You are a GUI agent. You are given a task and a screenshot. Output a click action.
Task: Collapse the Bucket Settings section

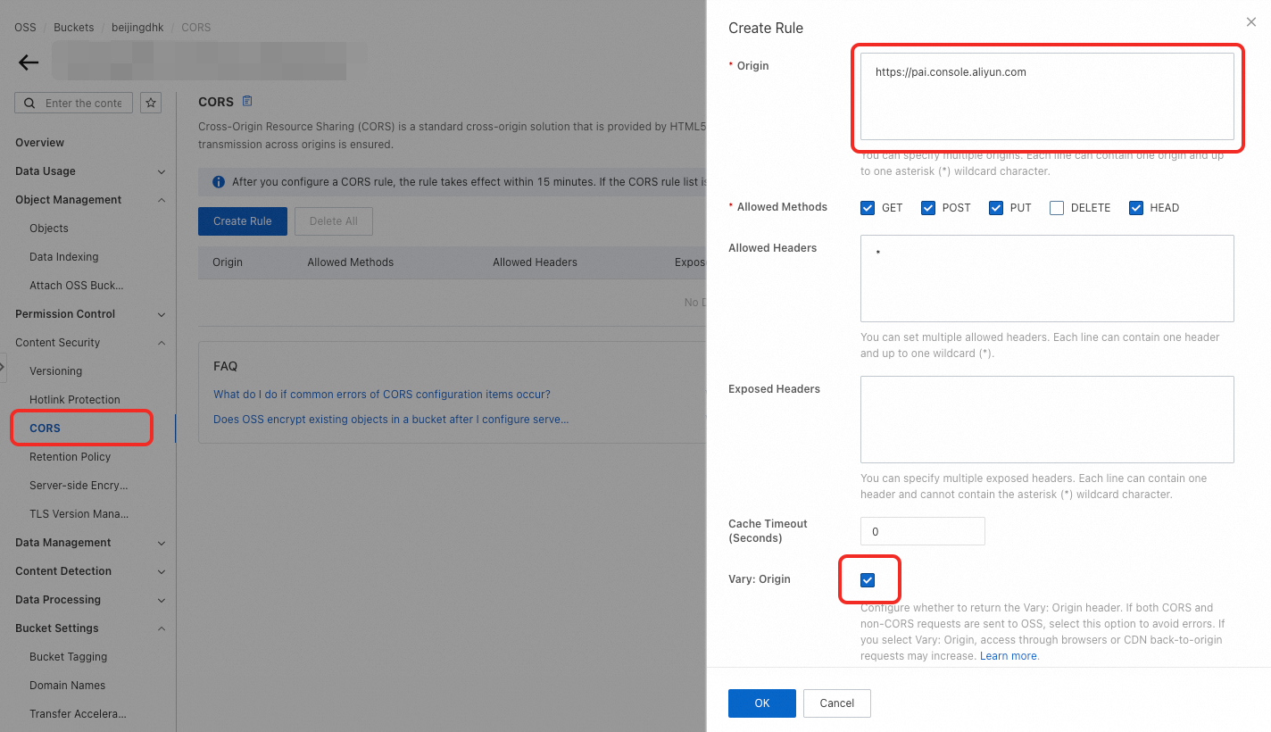tap(162, 628)
